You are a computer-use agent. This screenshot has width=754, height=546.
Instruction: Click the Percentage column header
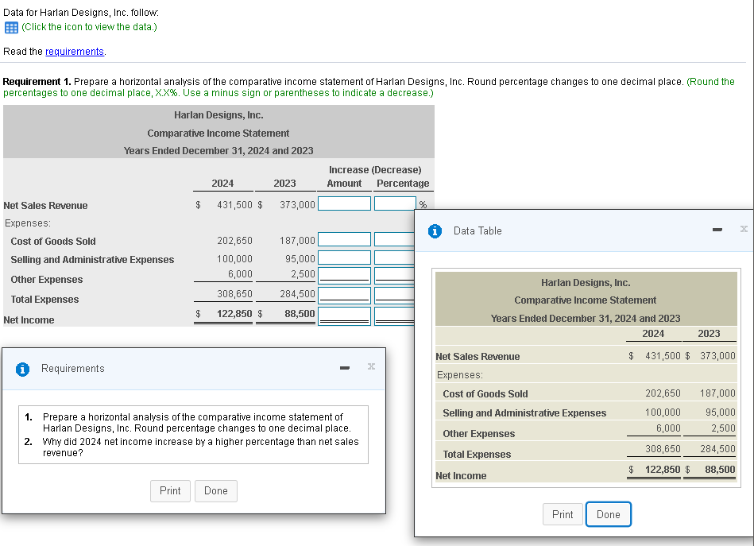tap(403, 184)
